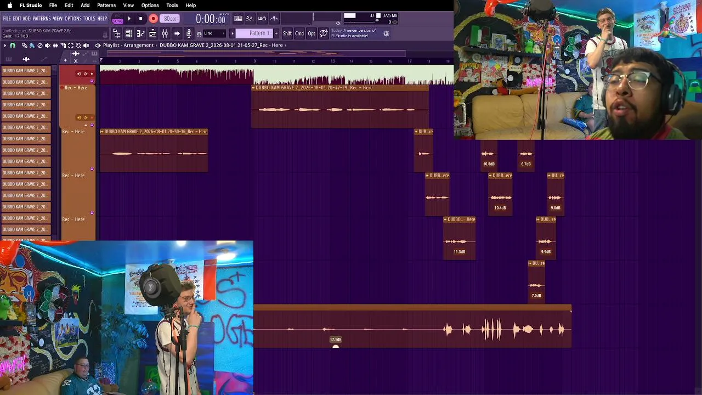Start playback with the Play button

(129, 19)
